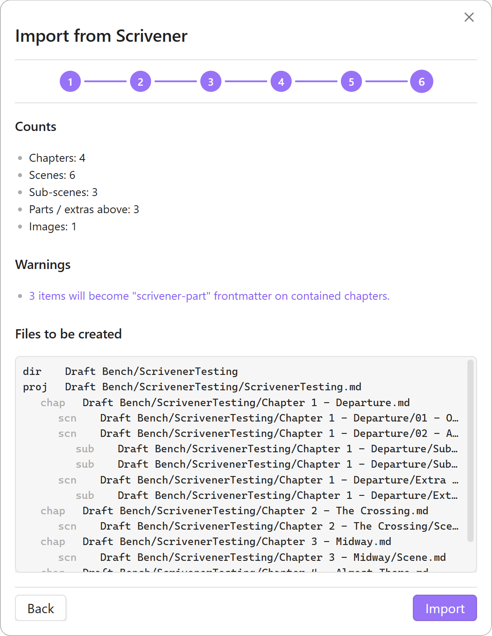Go to wizard step 4
The width and height of the screenshot is (492, 636).
281,82
